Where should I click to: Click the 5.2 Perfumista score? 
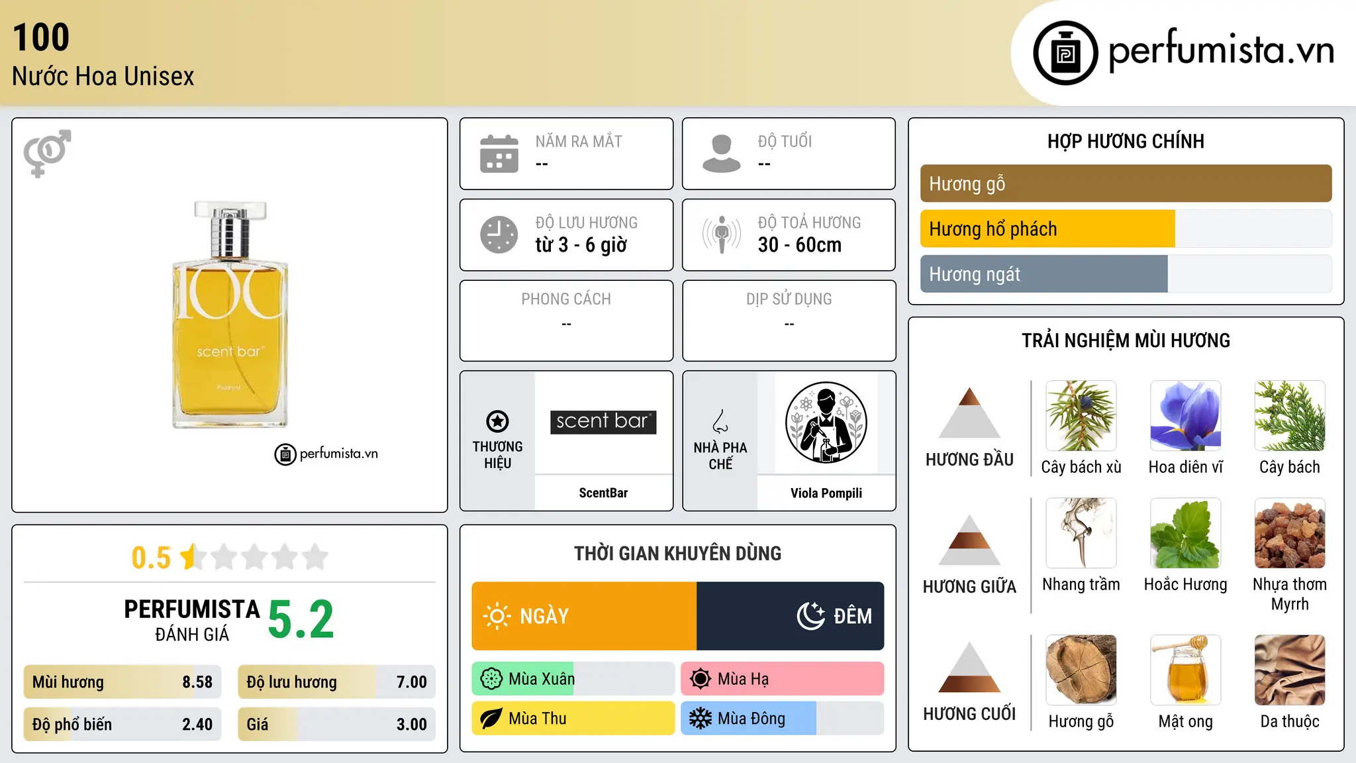click(301, 619)
